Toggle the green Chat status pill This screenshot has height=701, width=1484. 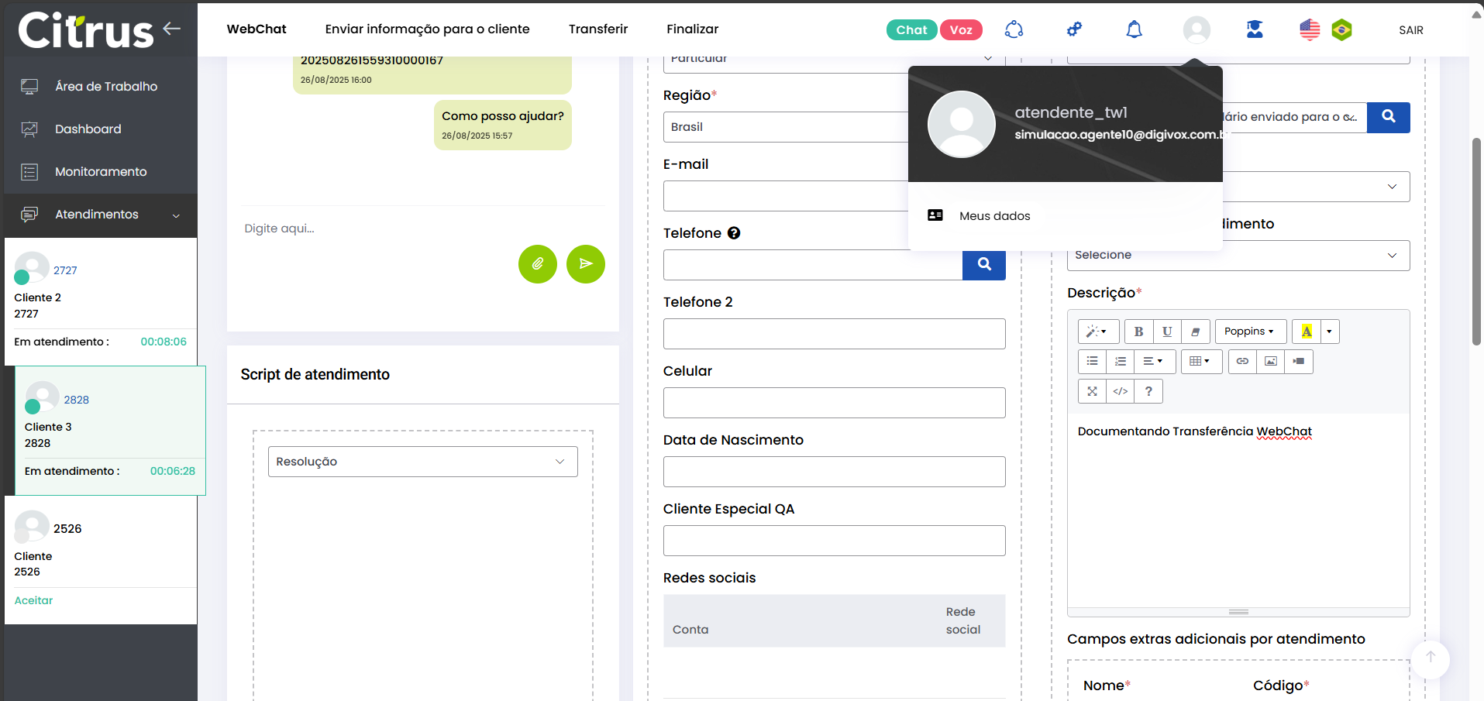coord(911,29)
